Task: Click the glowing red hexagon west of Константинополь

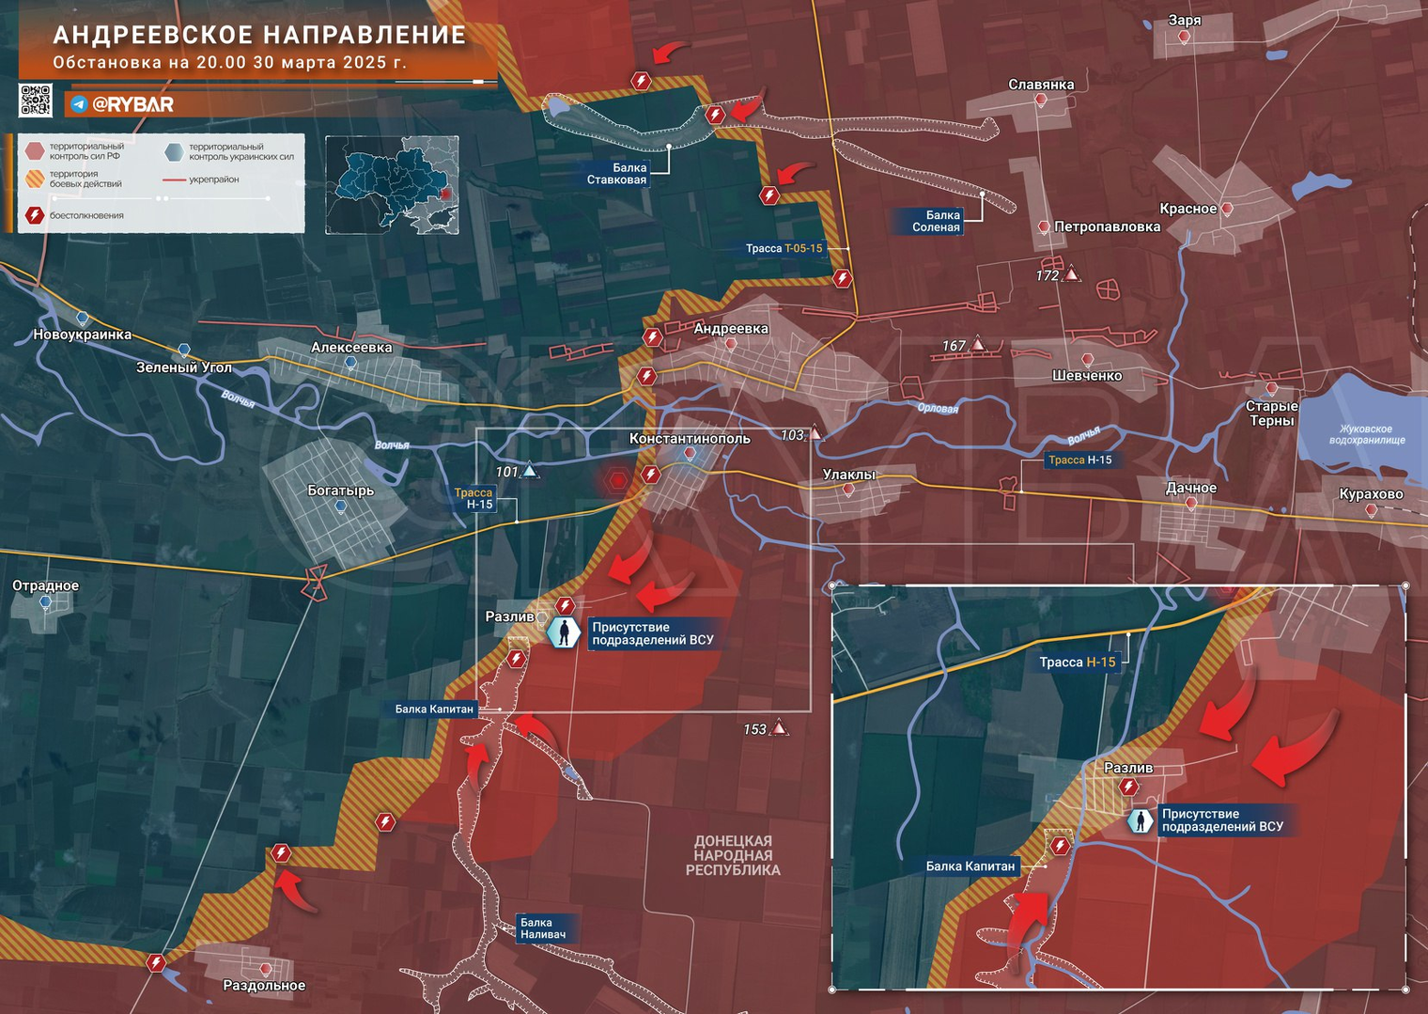Action: coord(617,480)
